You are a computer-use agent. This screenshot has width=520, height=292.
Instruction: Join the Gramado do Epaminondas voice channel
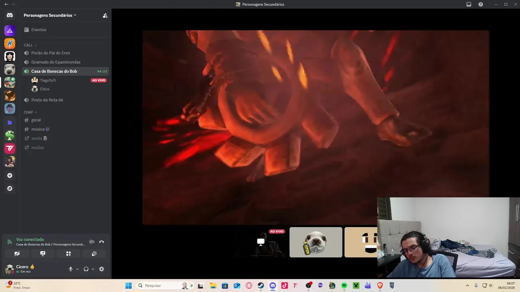[x=65, y=62]
